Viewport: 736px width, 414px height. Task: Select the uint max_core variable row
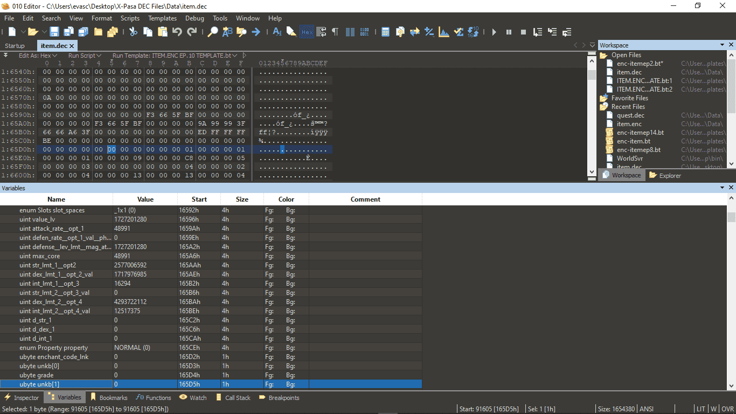[x=211, y=256]
